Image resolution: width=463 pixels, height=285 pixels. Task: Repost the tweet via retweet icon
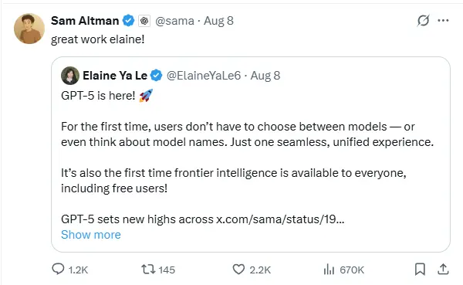pos(148,270)
